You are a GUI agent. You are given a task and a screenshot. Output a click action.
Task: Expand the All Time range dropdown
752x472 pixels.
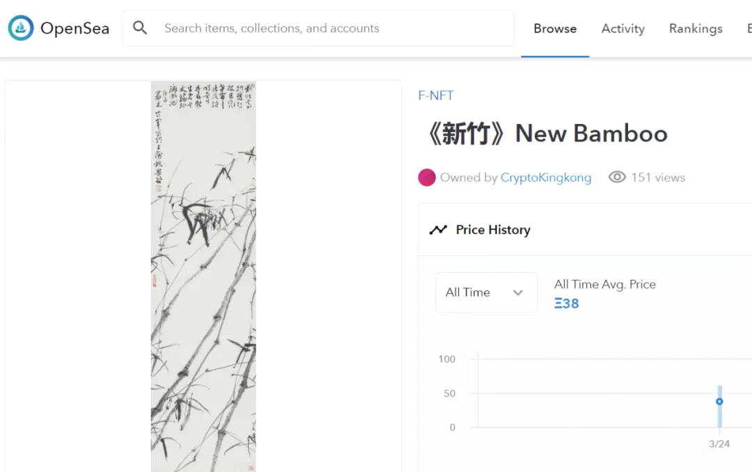pyautogui.click(x=486, y=292)
